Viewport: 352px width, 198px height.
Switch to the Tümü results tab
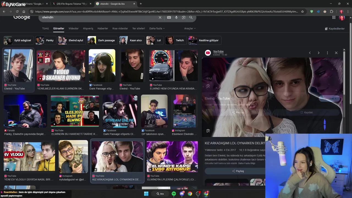tap(45, 28)
